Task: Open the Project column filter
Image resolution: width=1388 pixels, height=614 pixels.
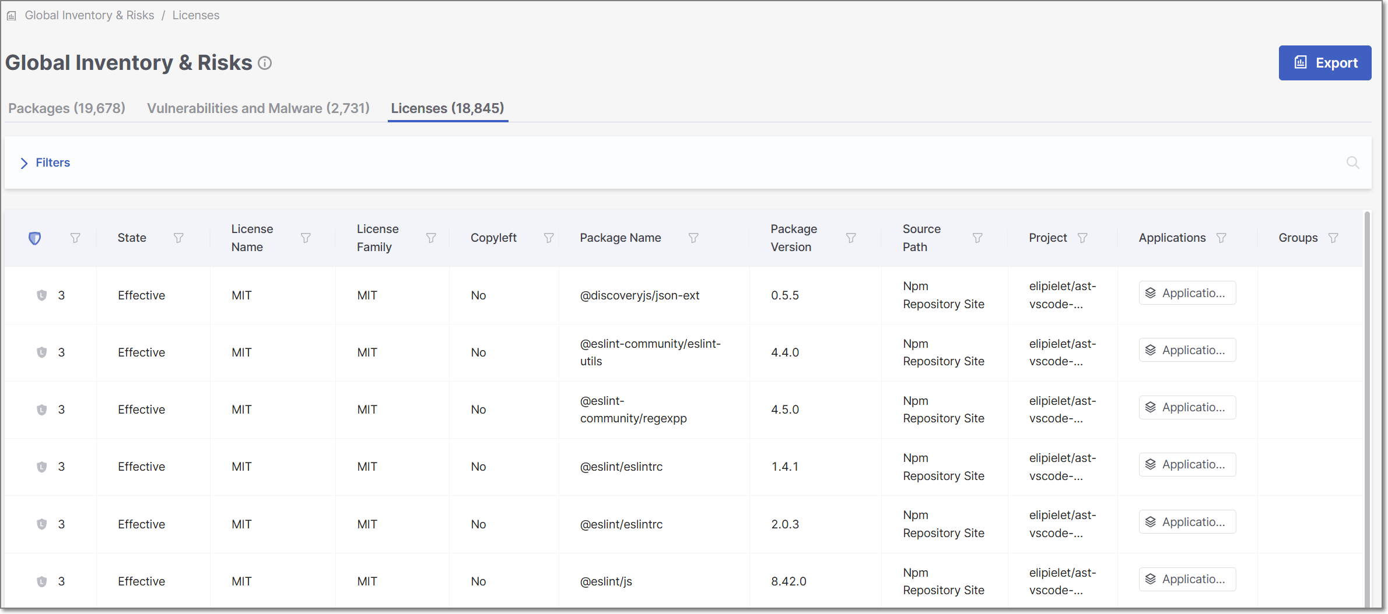Action: pos(1082,238)
